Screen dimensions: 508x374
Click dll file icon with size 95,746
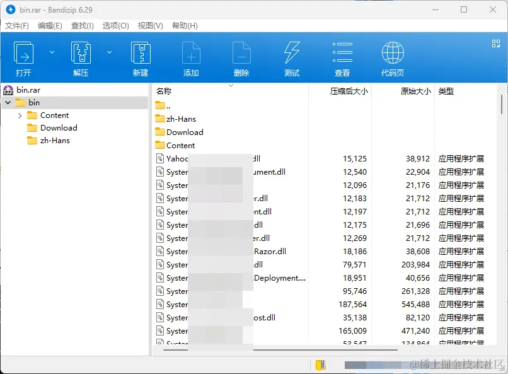pos(160,291)
